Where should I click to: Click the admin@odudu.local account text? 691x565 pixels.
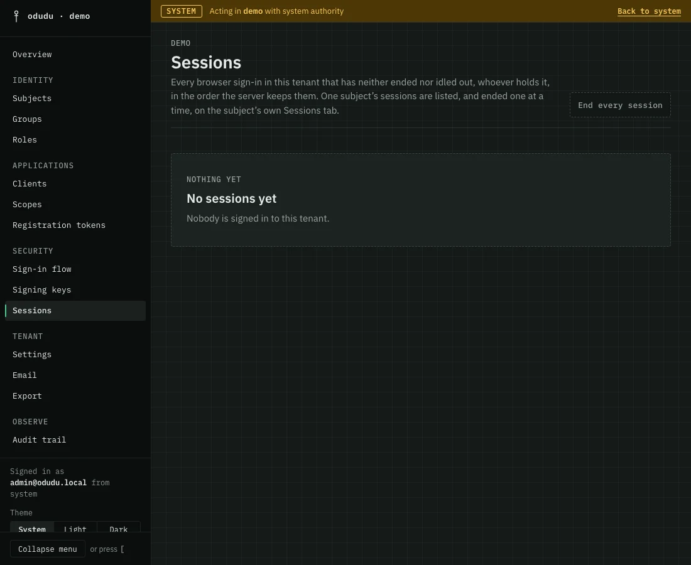pyautogui.click(x=48, y=483)
